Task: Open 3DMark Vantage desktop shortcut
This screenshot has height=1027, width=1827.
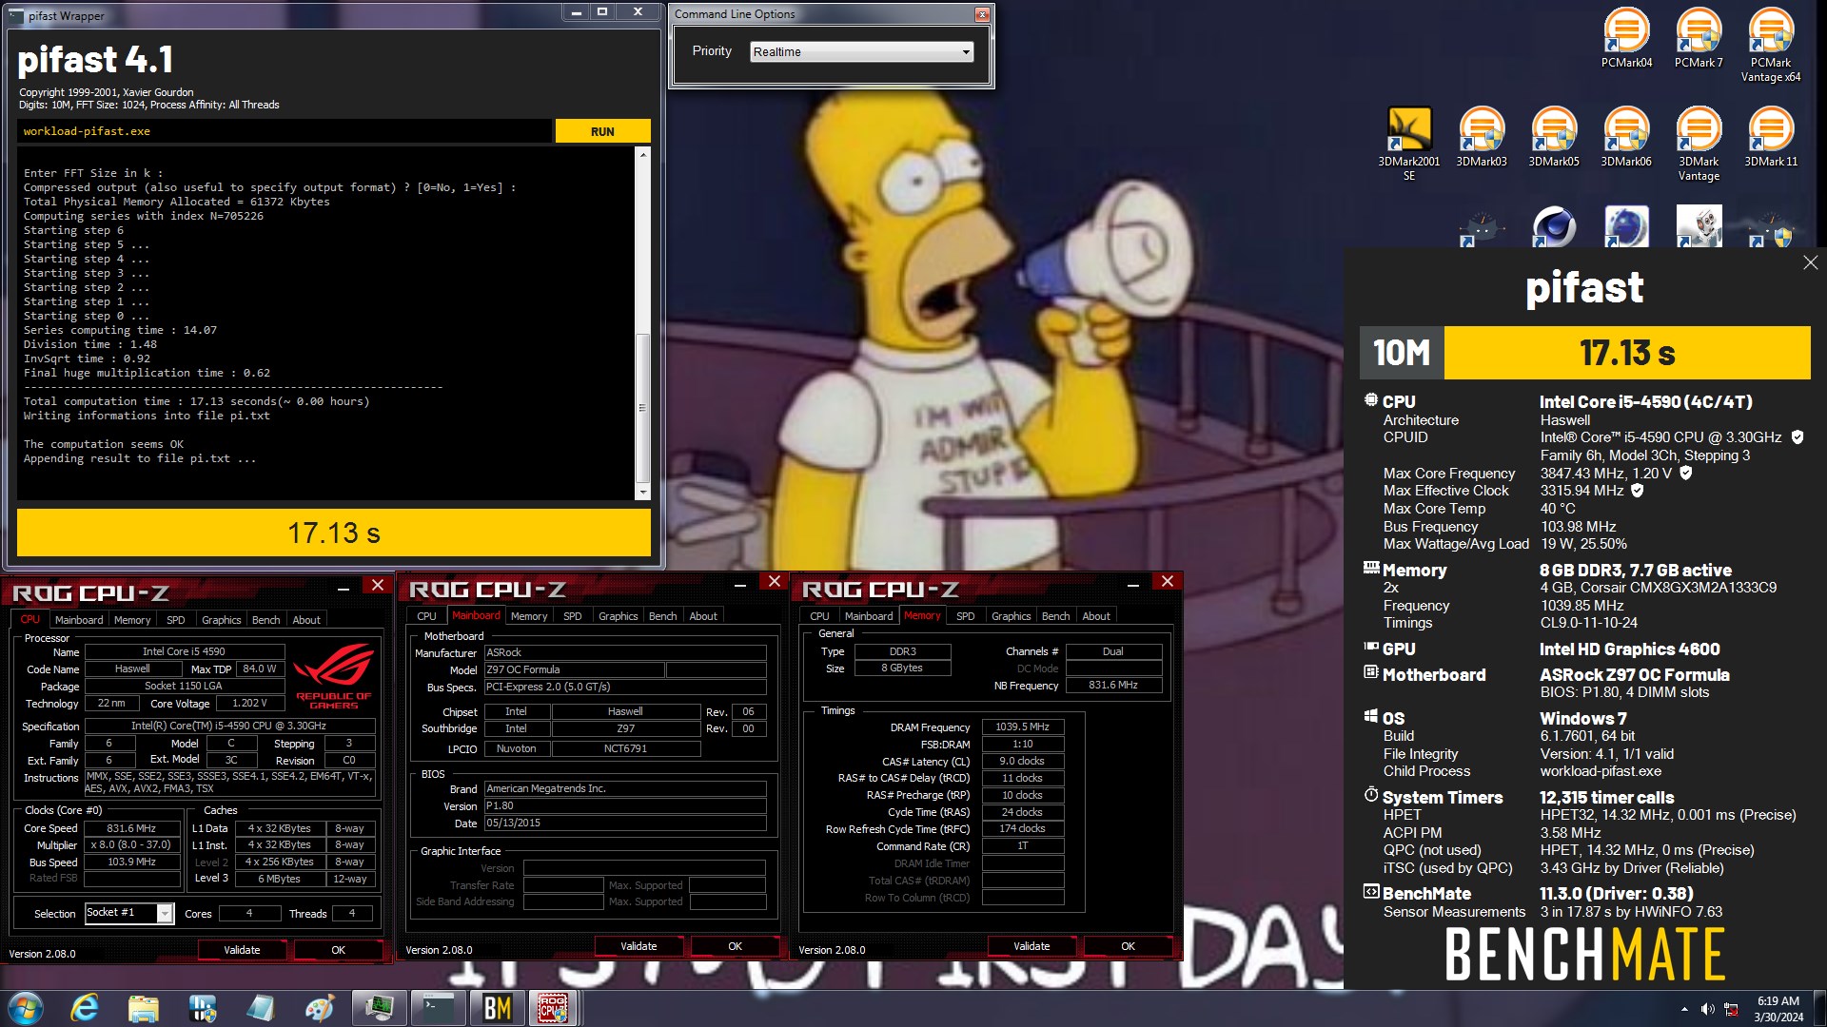Action: [1699, 144]
